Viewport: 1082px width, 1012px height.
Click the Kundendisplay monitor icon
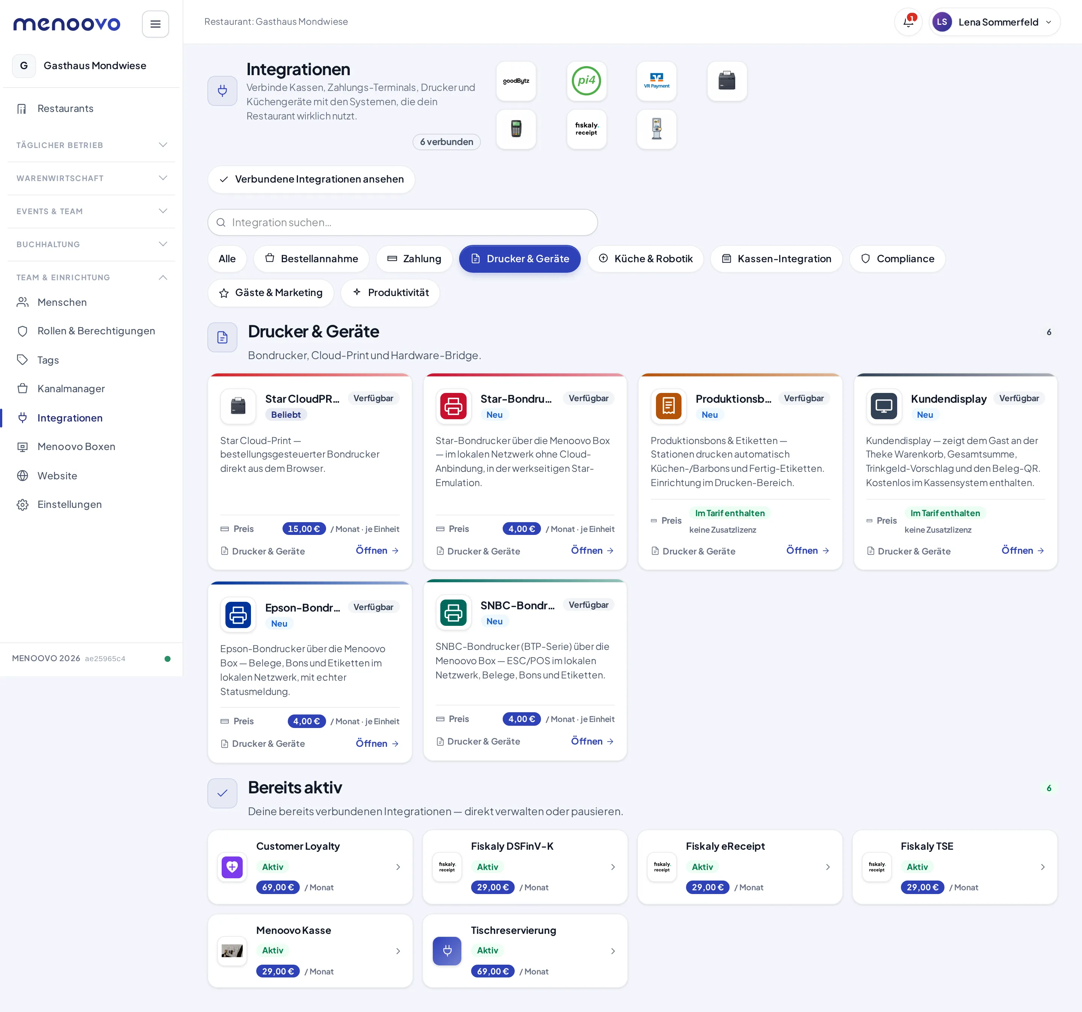coord(883,406)
